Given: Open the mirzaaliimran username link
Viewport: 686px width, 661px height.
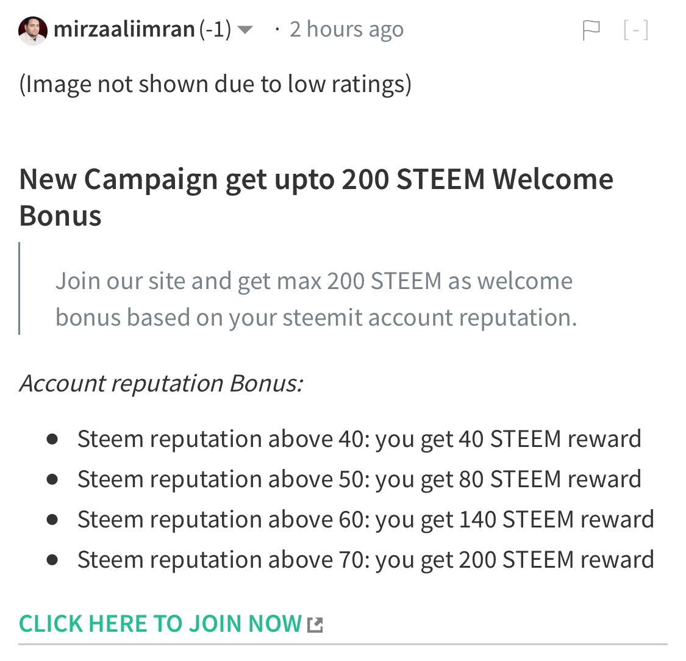Looking at the screenshot, I should click(124, 29).
